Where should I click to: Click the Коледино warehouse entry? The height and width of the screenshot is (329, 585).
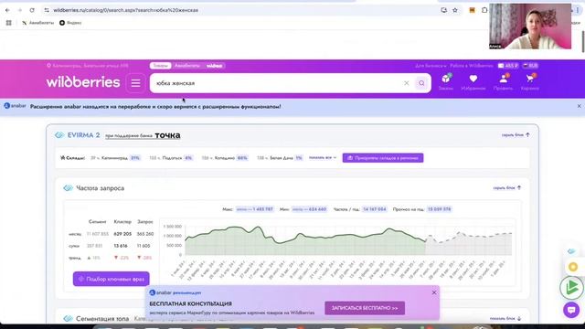click(x=225, y=158)
